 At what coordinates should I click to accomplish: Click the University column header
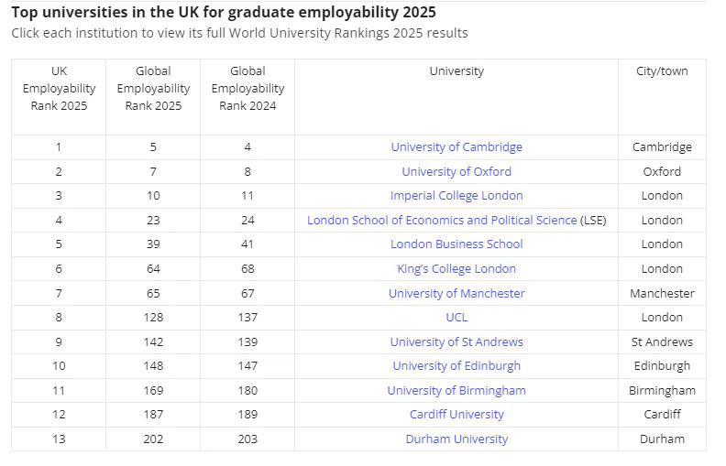click(x=456, y=71)
